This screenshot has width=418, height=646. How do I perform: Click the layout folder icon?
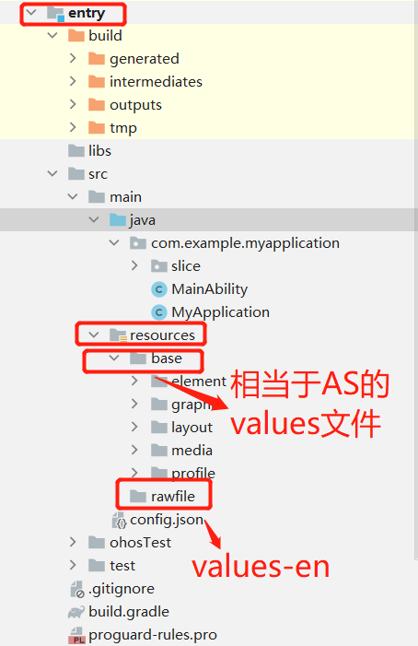coord(158,428)
